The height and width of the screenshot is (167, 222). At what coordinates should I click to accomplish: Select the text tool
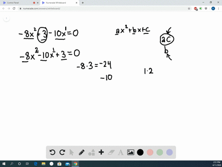pyautogui.click(x=121, y=153)
